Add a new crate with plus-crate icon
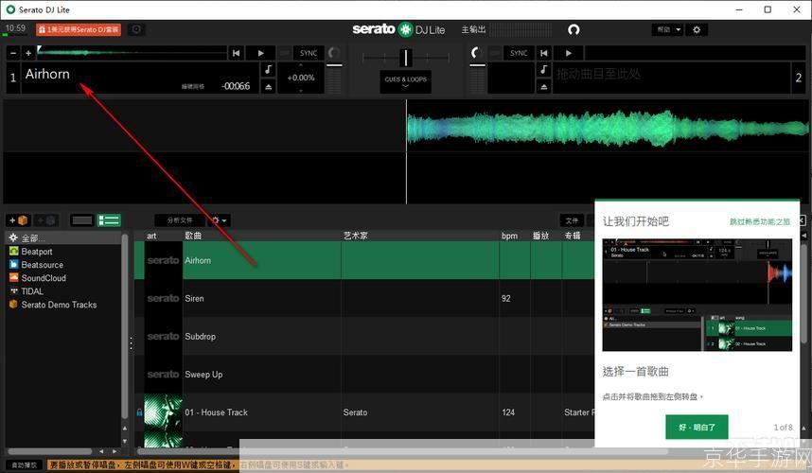The image size is (812, 473). 18,220
